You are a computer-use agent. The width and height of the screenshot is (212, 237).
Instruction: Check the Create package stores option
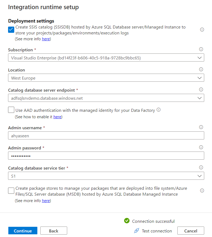point(11,191)
